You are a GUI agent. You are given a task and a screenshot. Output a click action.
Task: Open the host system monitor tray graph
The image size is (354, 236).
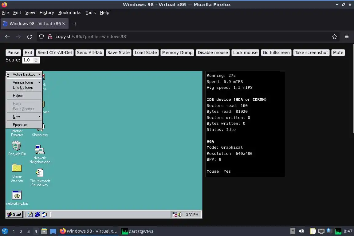click(338, 231)
